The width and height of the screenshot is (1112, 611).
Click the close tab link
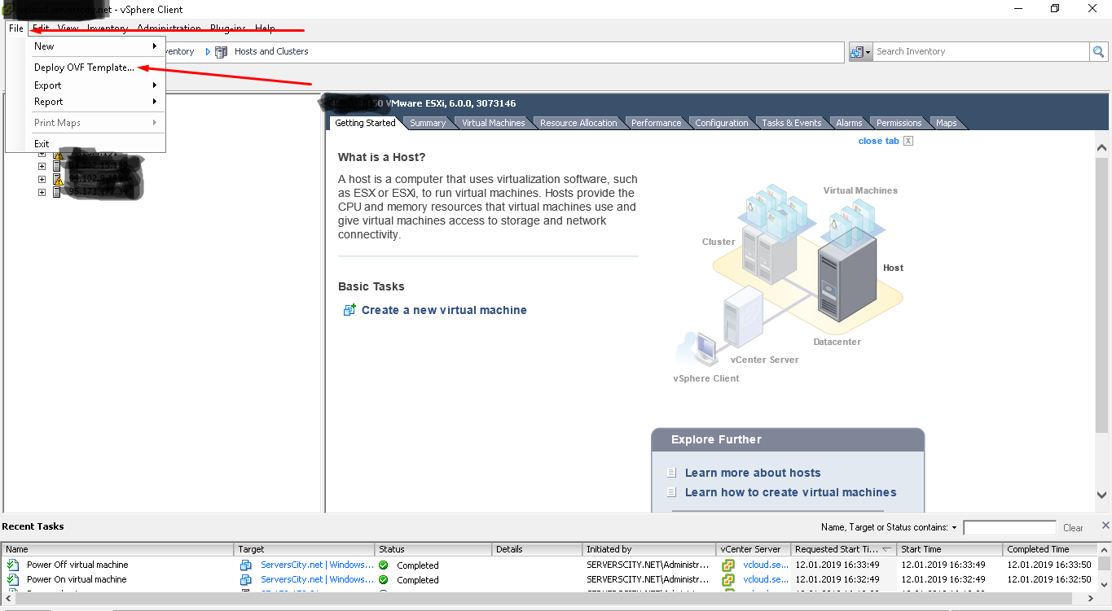pos(879,141)
